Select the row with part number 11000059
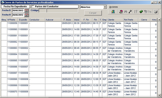The height and width of the screenshot is (98, 162). click(x=79, y=25)
